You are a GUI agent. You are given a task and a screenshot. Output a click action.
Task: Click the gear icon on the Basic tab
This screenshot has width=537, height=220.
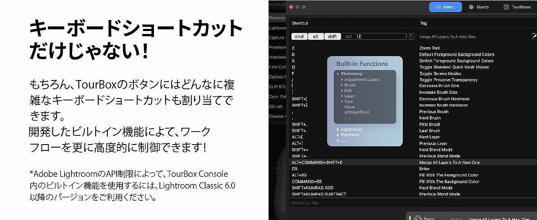pos(438,7)
